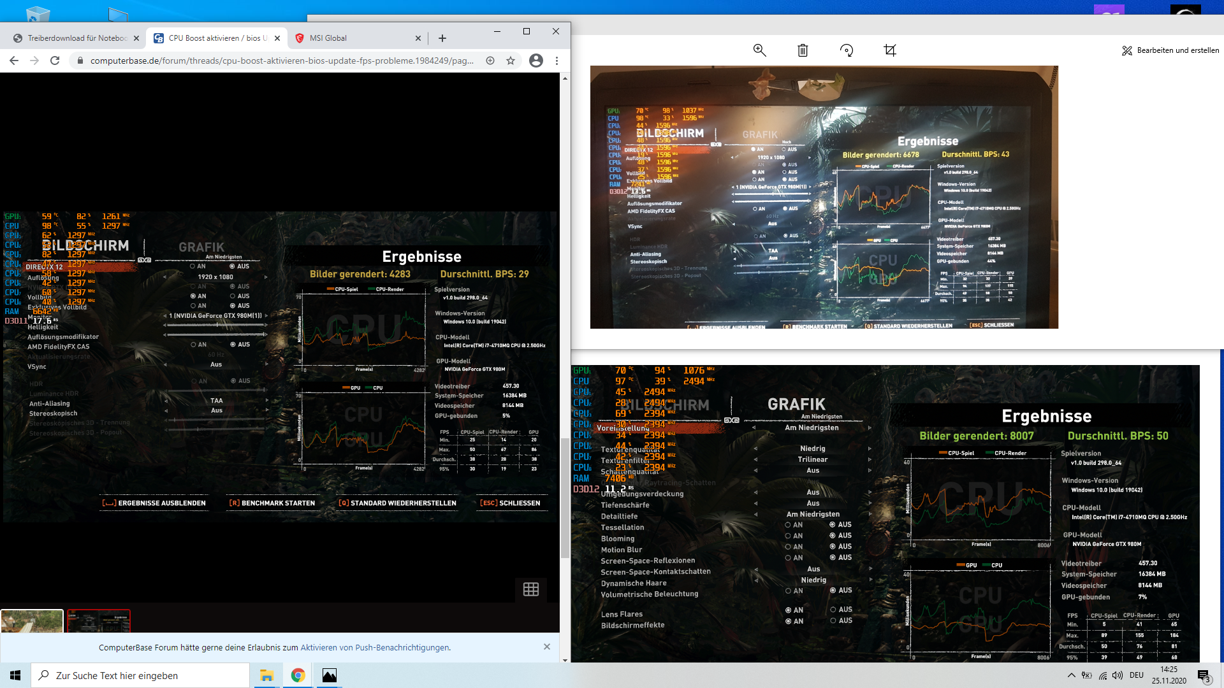
Task: Open File Explorer from the taskbar
Action: [266, 675]
